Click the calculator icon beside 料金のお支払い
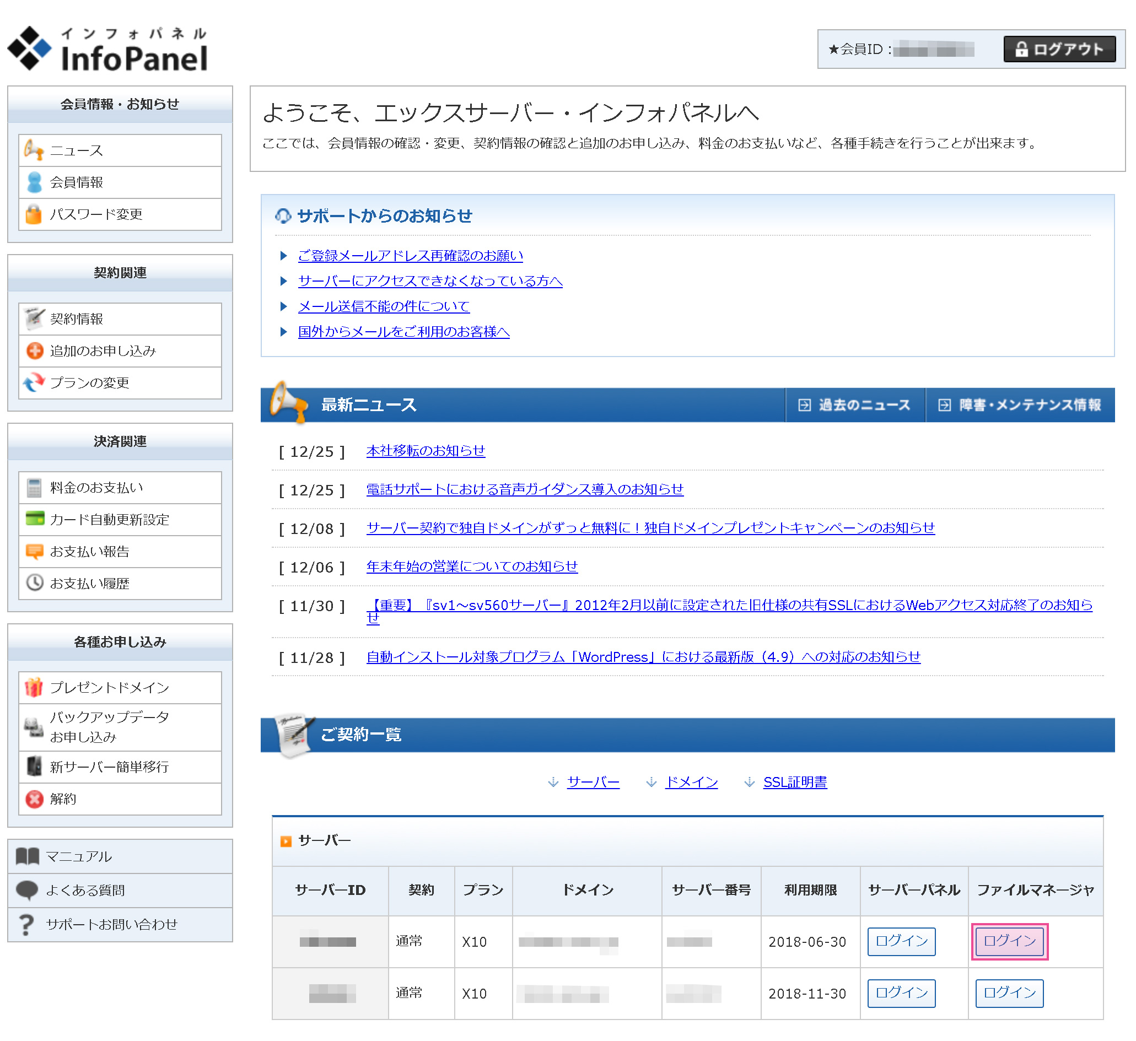The width and height of the screenshot is (1136, 1041). 34,488
